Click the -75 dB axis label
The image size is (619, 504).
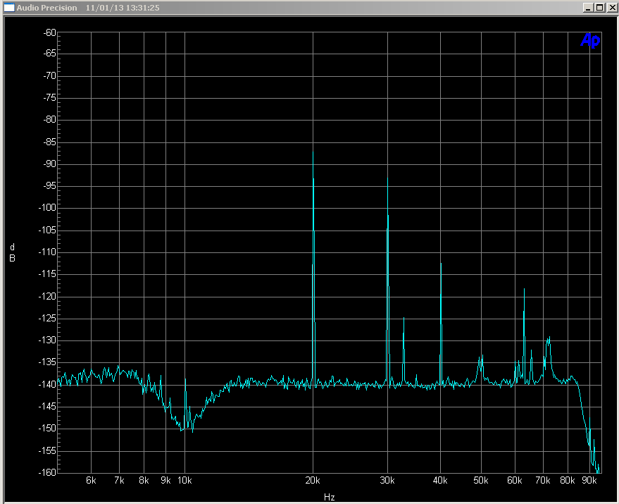coord(49,98)
